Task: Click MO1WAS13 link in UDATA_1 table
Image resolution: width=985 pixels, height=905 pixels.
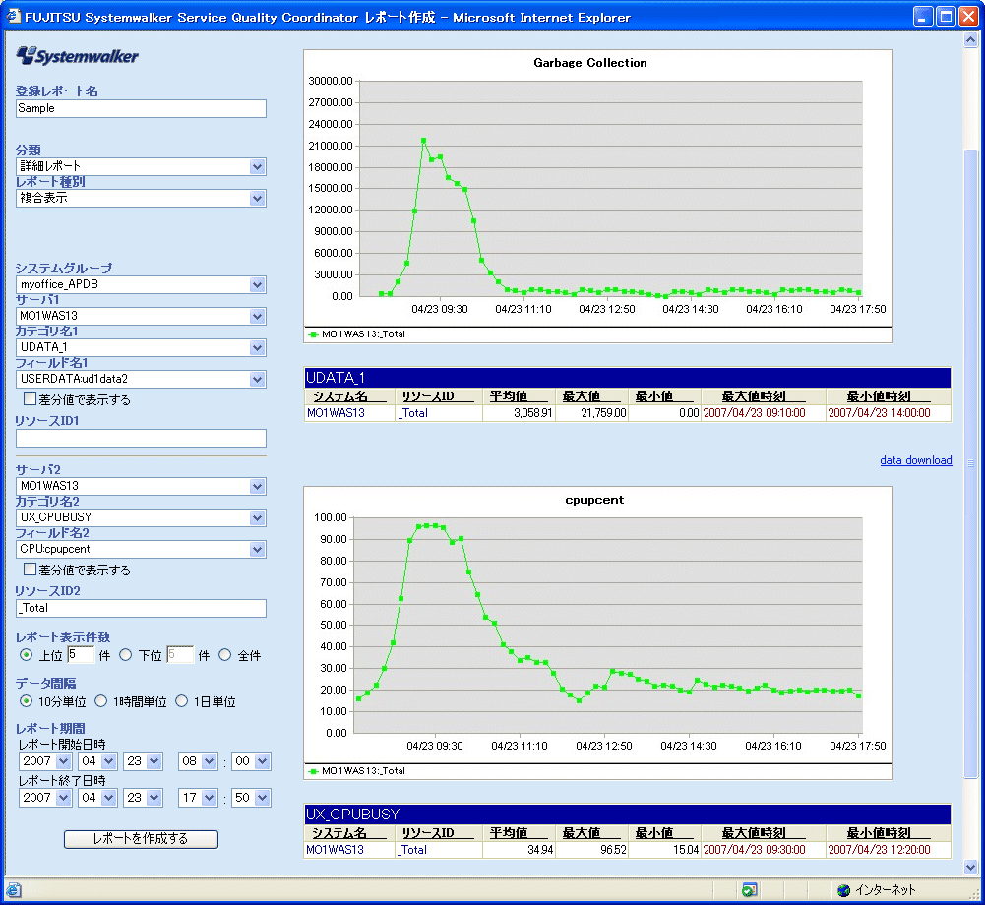Action: [x=336, y=412]
